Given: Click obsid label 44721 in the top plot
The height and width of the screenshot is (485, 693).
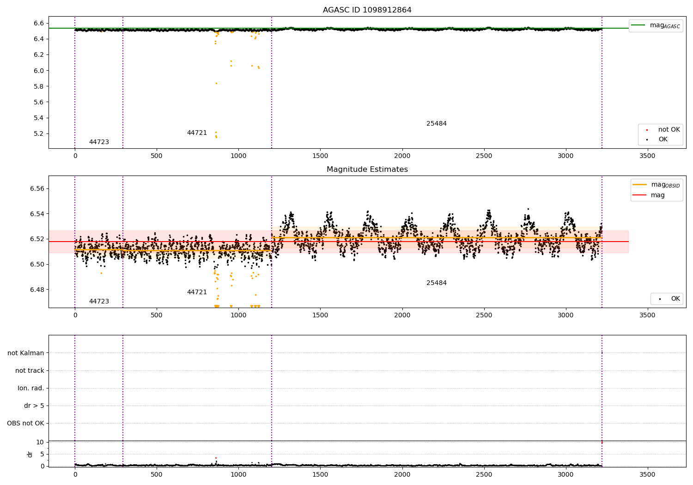Looking at the screenshot, I should [197, 133].
